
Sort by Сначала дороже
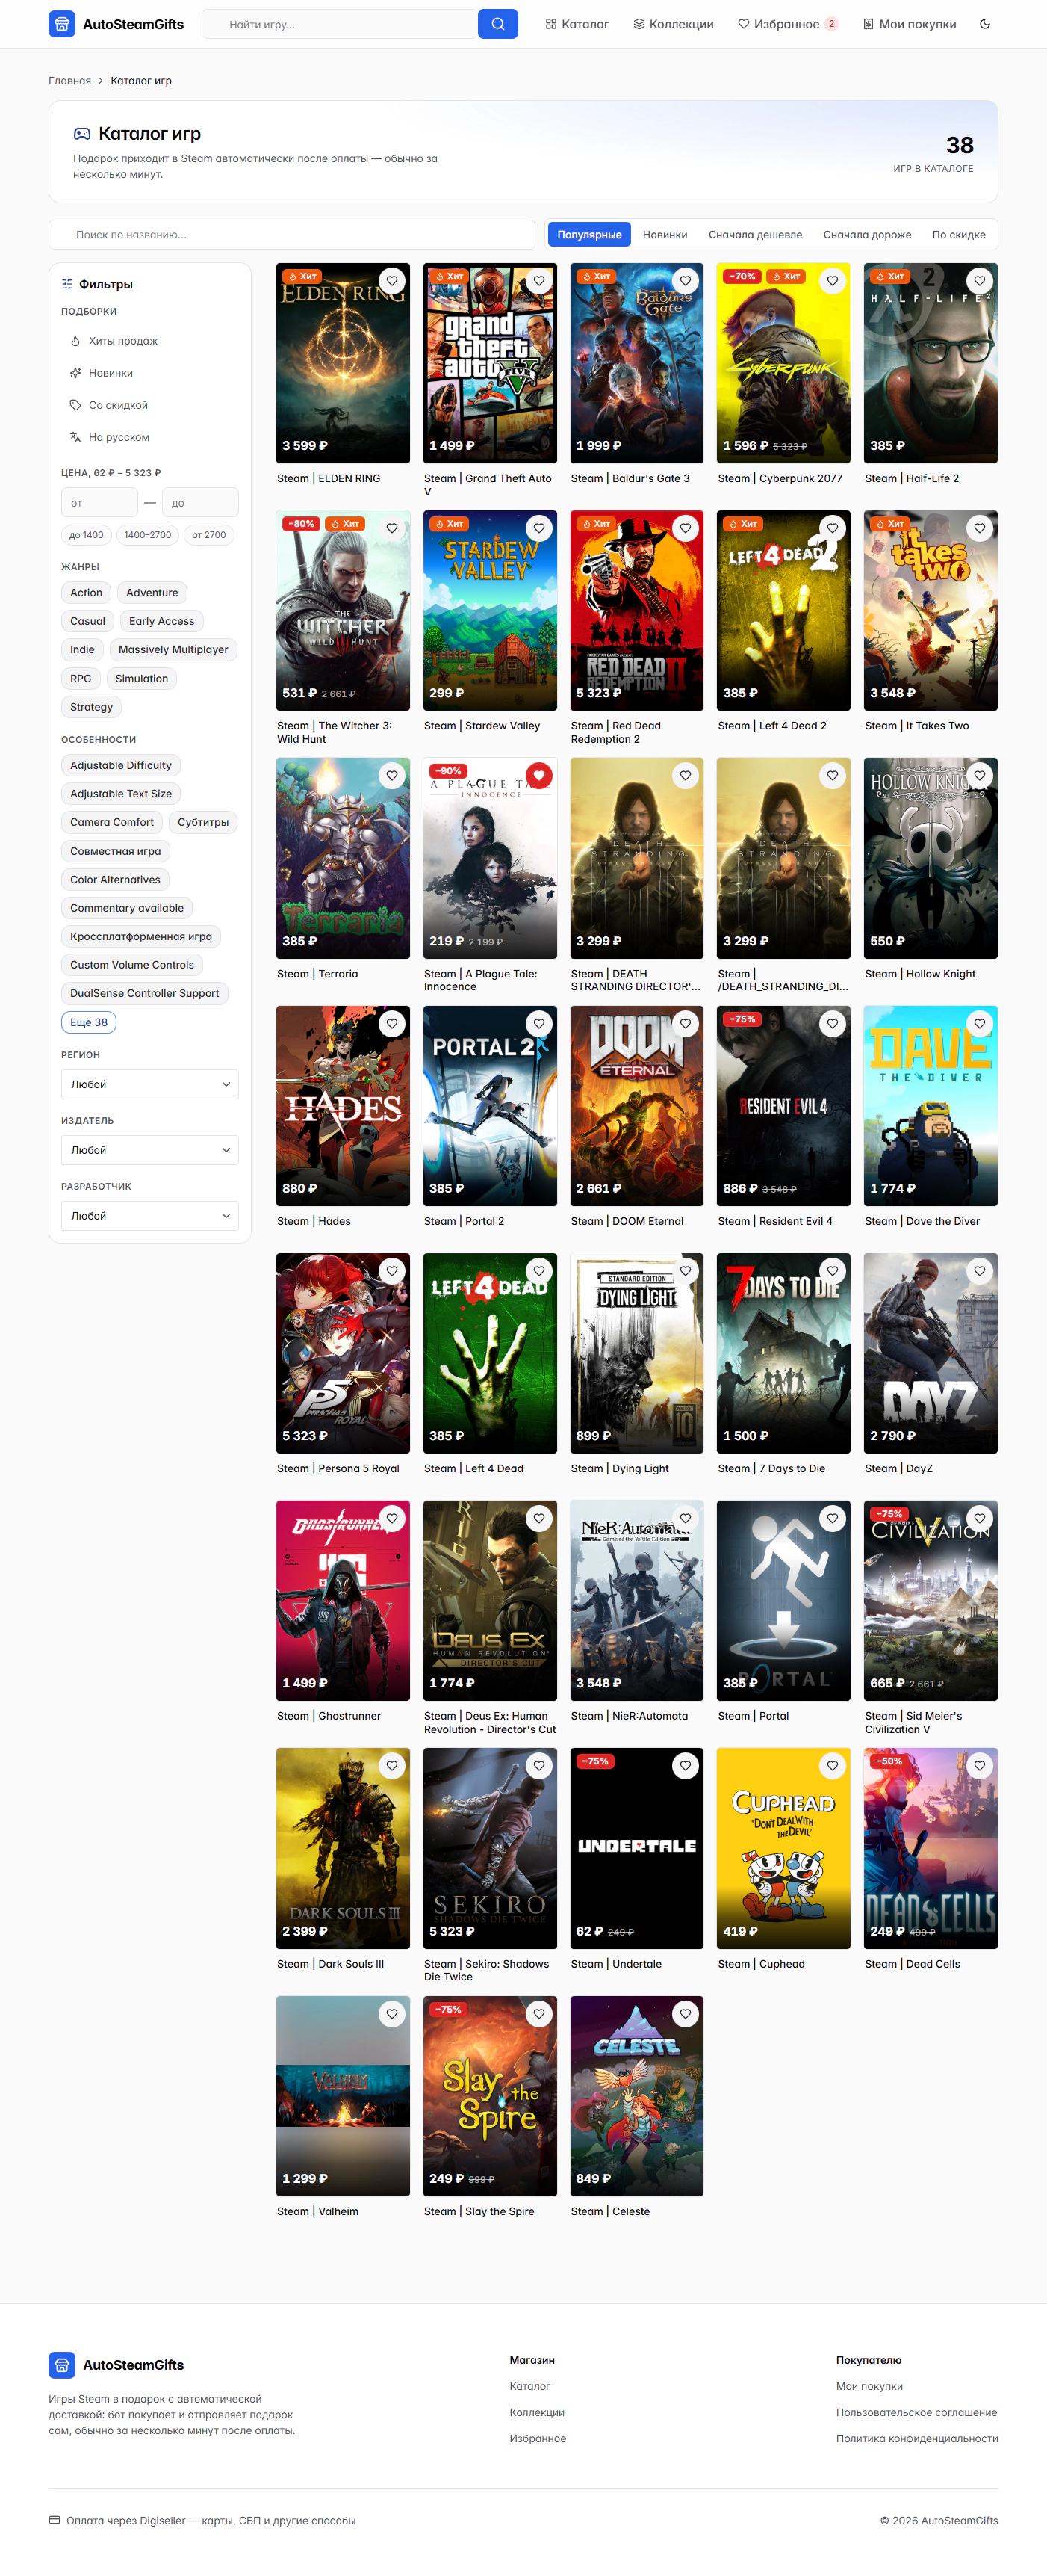pyautogui.click(x=867, y=235)
